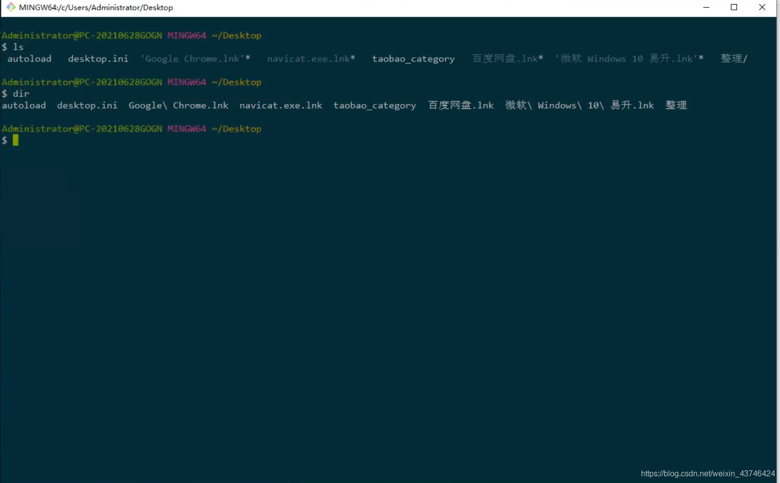Click the Git Bash icon in title bar
This screenshot has height=483, width=780.
pyautogui.click(x=11, y=7)
